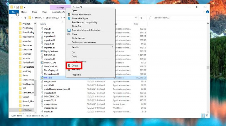Choose Run as administrator
Screen dimensions: 226x126
[82, 14]
